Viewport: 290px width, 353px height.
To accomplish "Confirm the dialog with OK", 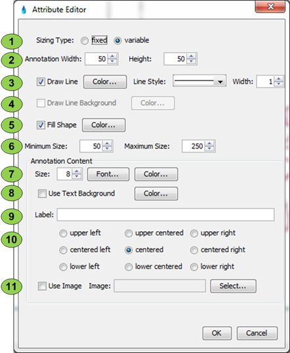I will pyautogui.click(x=217, y=333).
